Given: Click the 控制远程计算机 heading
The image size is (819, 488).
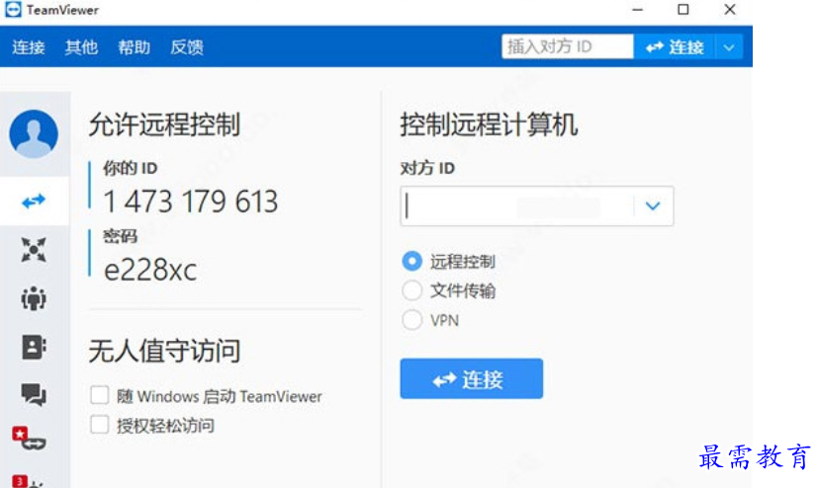Looking at the screenshot, I should click(489, 124).
